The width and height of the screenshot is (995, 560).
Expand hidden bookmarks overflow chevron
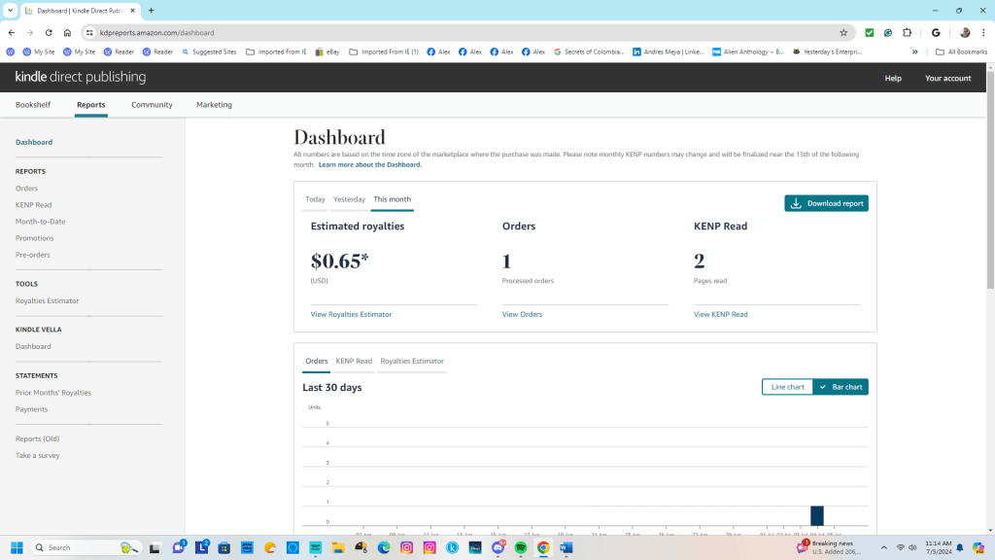click(x=914, y=52)
